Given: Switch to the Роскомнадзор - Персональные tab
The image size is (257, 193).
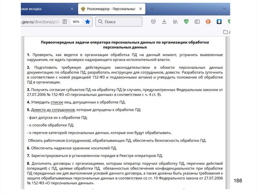Looking at the screenshot, I should (x=112, y=9).
